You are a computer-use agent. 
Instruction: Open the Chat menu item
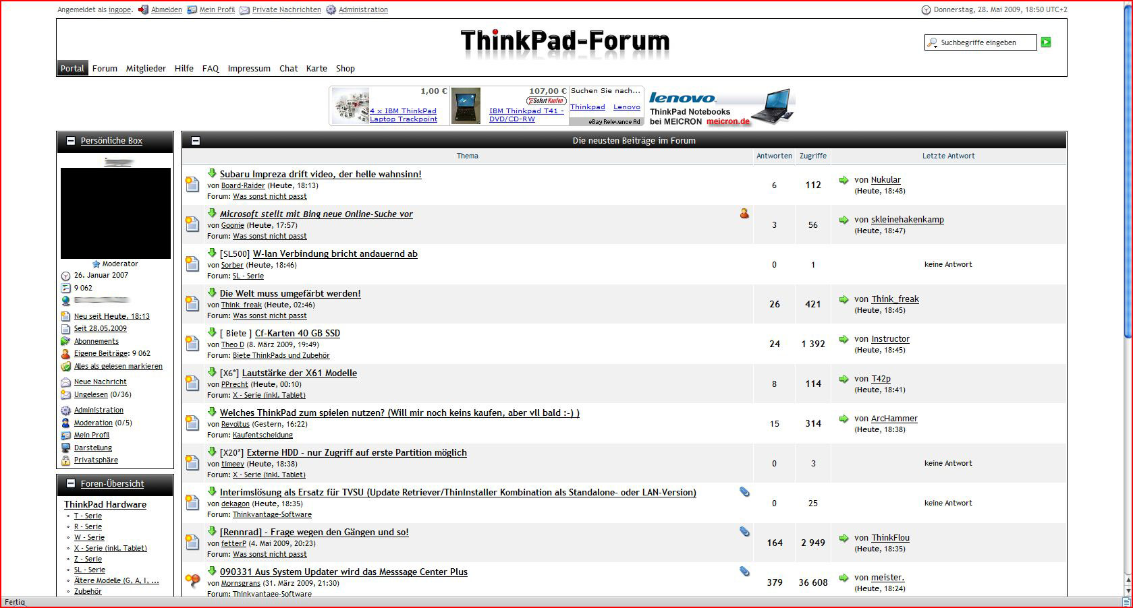pyautogui.click(x=289, y=68)
